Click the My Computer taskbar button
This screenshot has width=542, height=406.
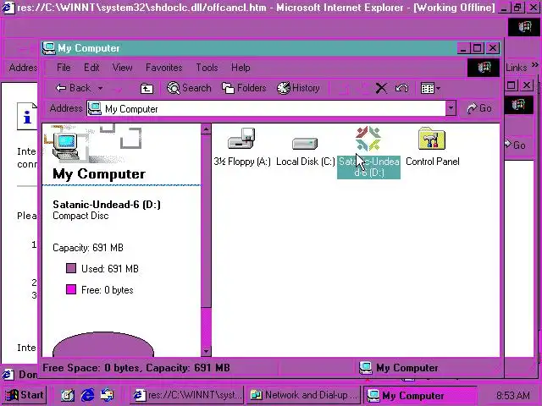click(420, 395)
